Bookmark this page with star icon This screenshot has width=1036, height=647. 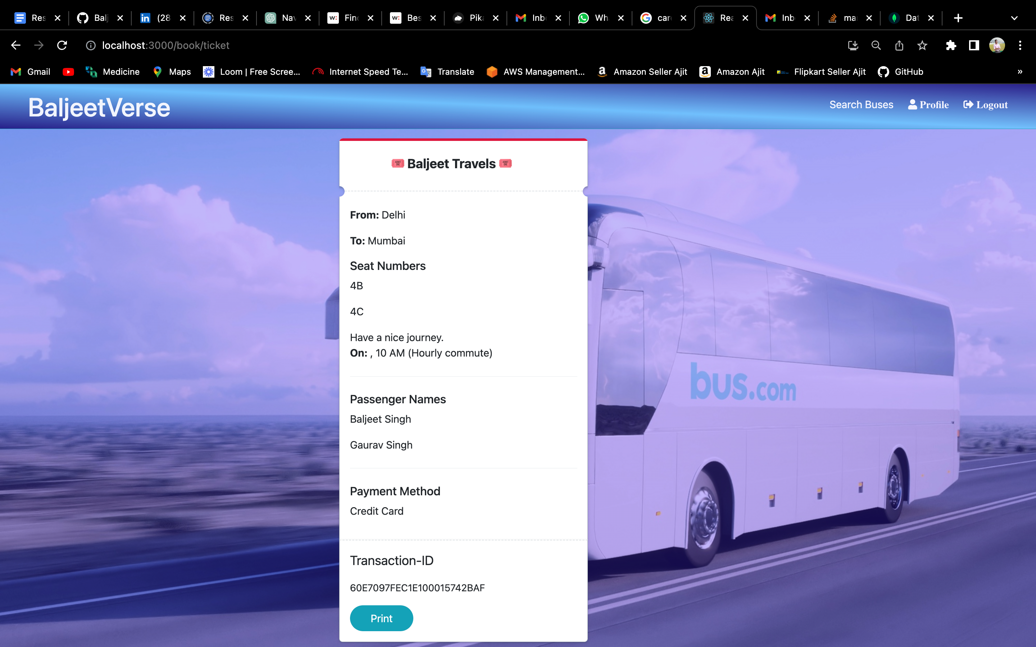click(x=922, y=45)
